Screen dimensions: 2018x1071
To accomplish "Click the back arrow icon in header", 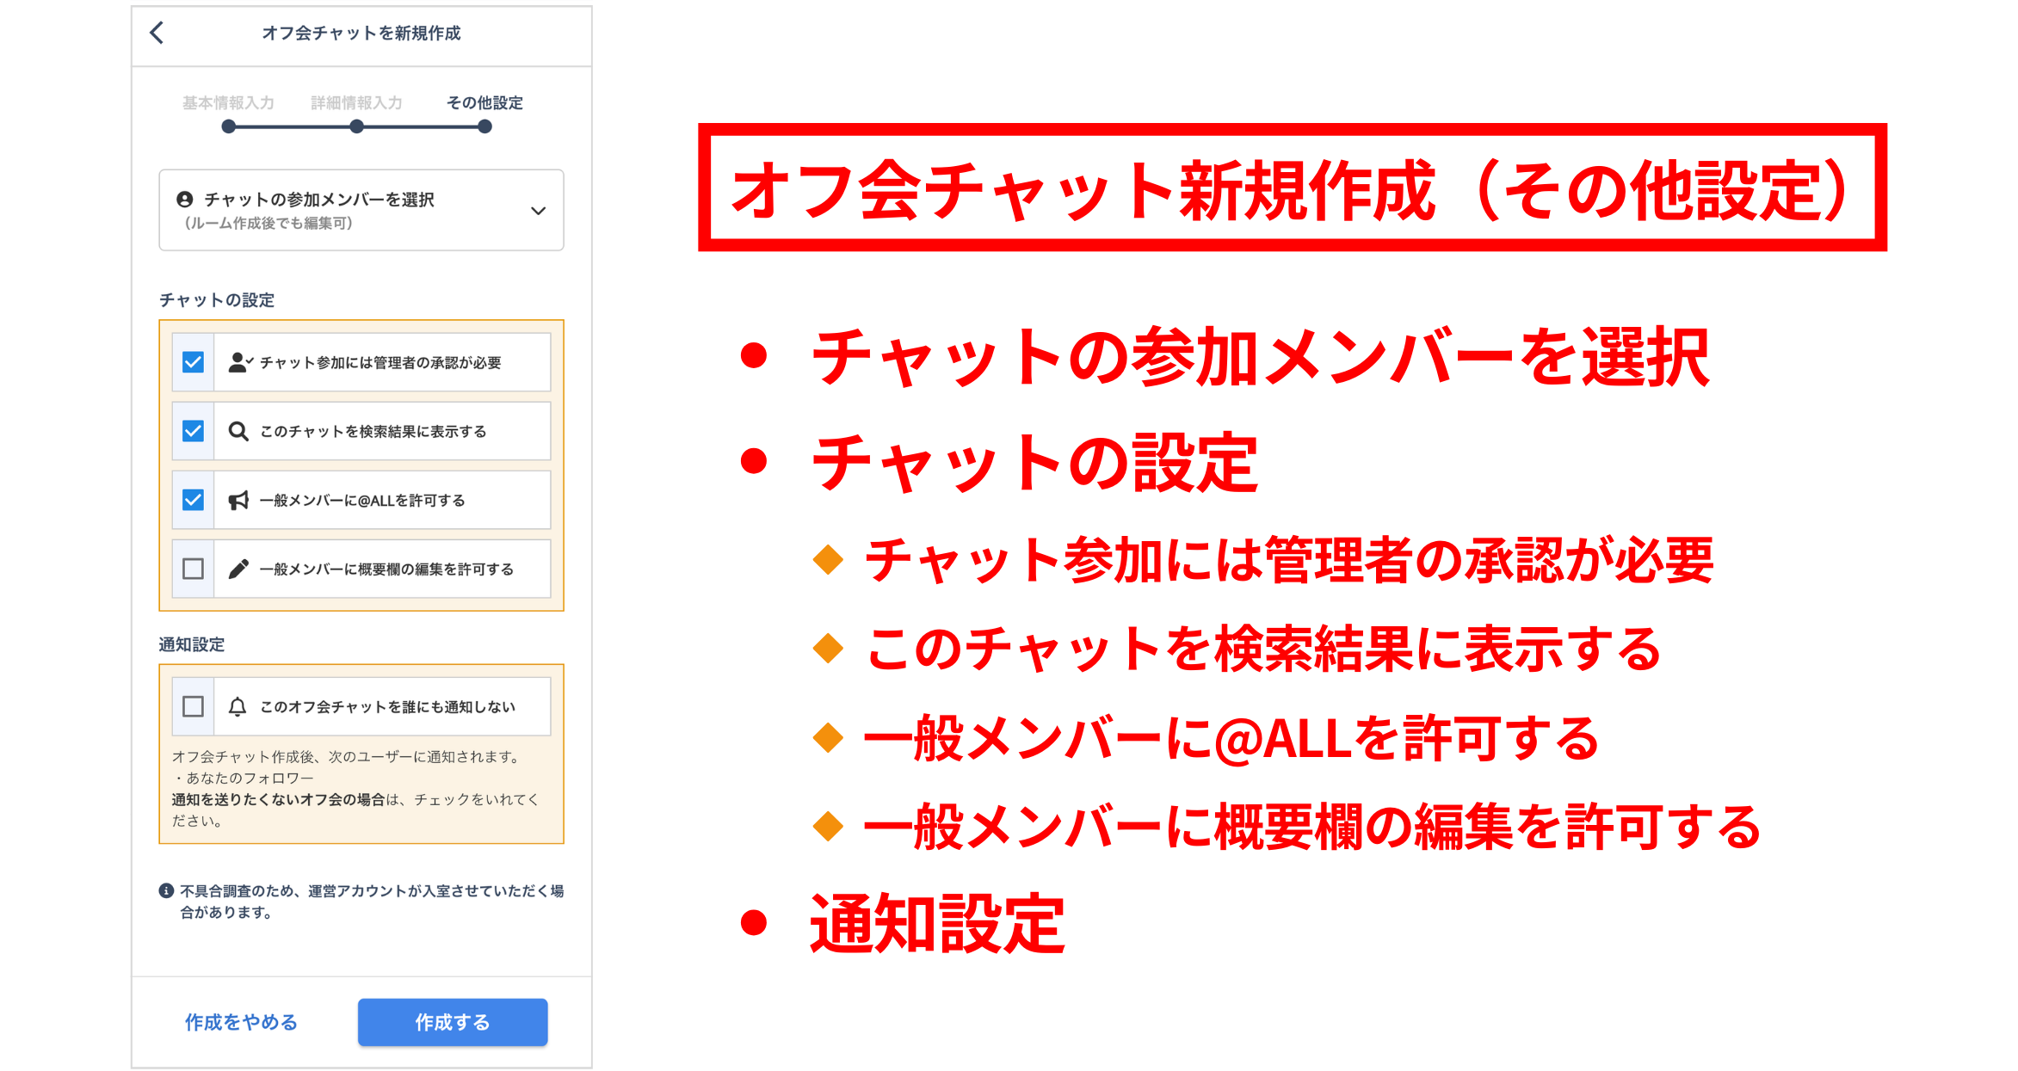I will [157, 33].
